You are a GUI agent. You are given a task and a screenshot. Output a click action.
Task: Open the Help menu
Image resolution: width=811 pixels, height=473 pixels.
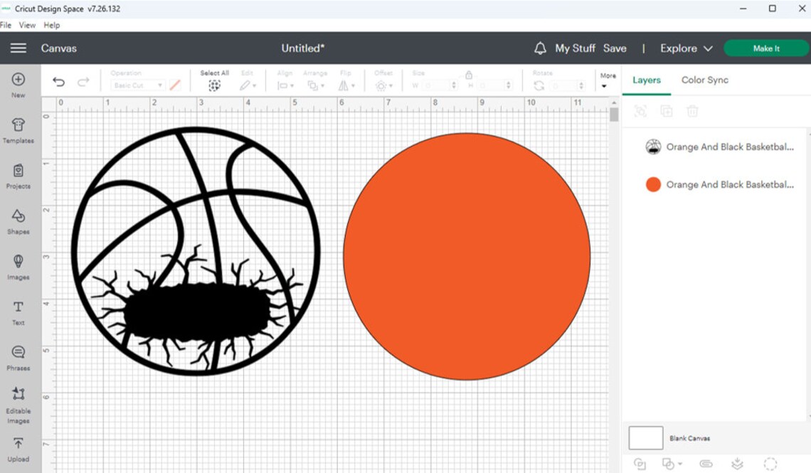[x=52, y=25]
